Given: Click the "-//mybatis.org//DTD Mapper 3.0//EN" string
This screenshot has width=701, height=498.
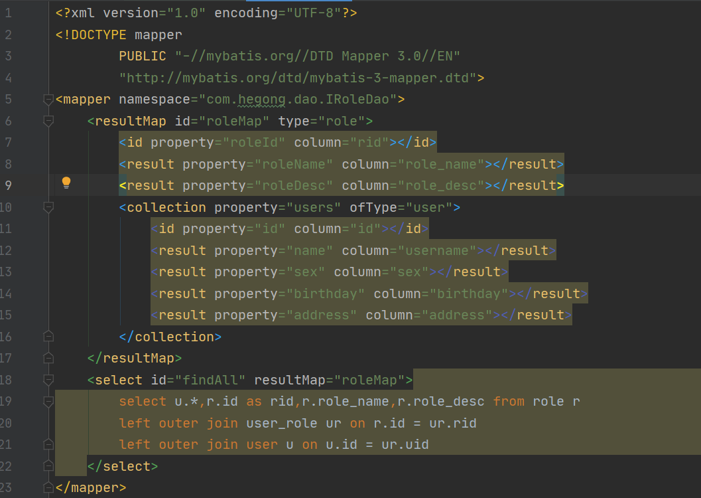Looking at the screenshot, I should (x=318, y=56).
